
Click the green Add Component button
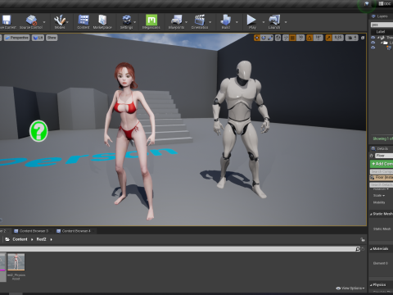click(382, 164)
